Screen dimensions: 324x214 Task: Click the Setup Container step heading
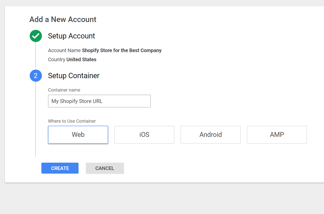coord(74,76)
